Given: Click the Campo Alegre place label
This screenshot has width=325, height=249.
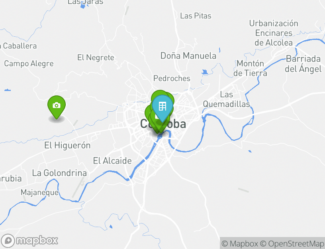Looking at the screenshot, I should [29, 63].
